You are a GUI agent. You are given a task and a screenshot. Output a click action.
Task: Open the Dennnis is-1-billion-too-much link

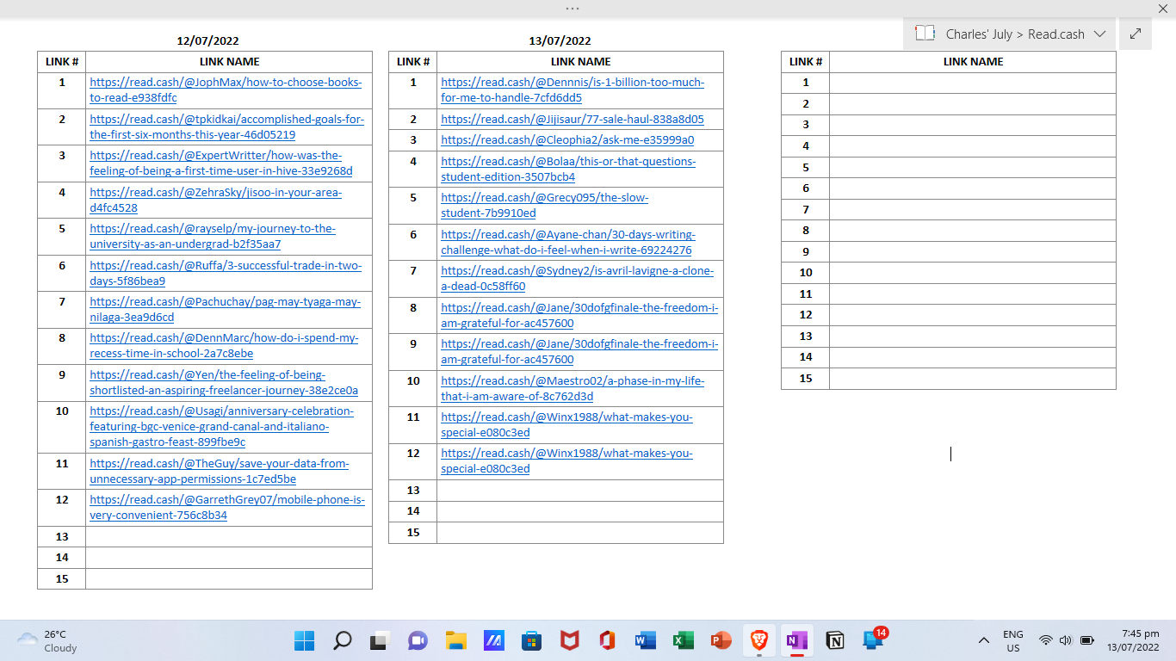573,90
